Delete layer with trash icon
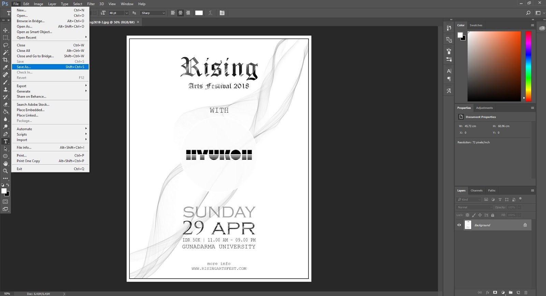Viewport: 546px width, 296px height. pos(526,293)
